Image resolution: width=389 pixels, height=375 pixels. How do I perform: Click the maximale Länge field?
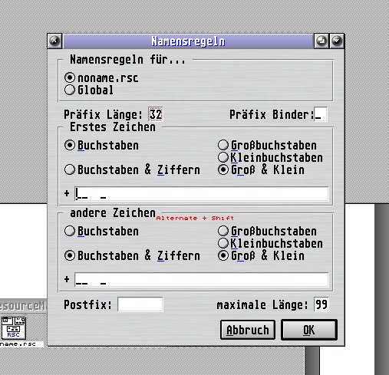click(x=321, y=304)
